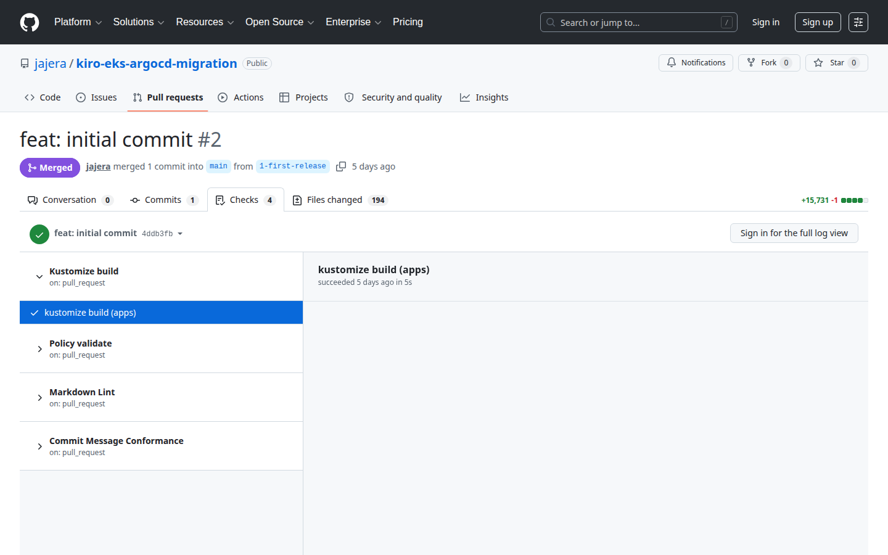
Task: Expand the Platform menu
Action: click(78, 22)
